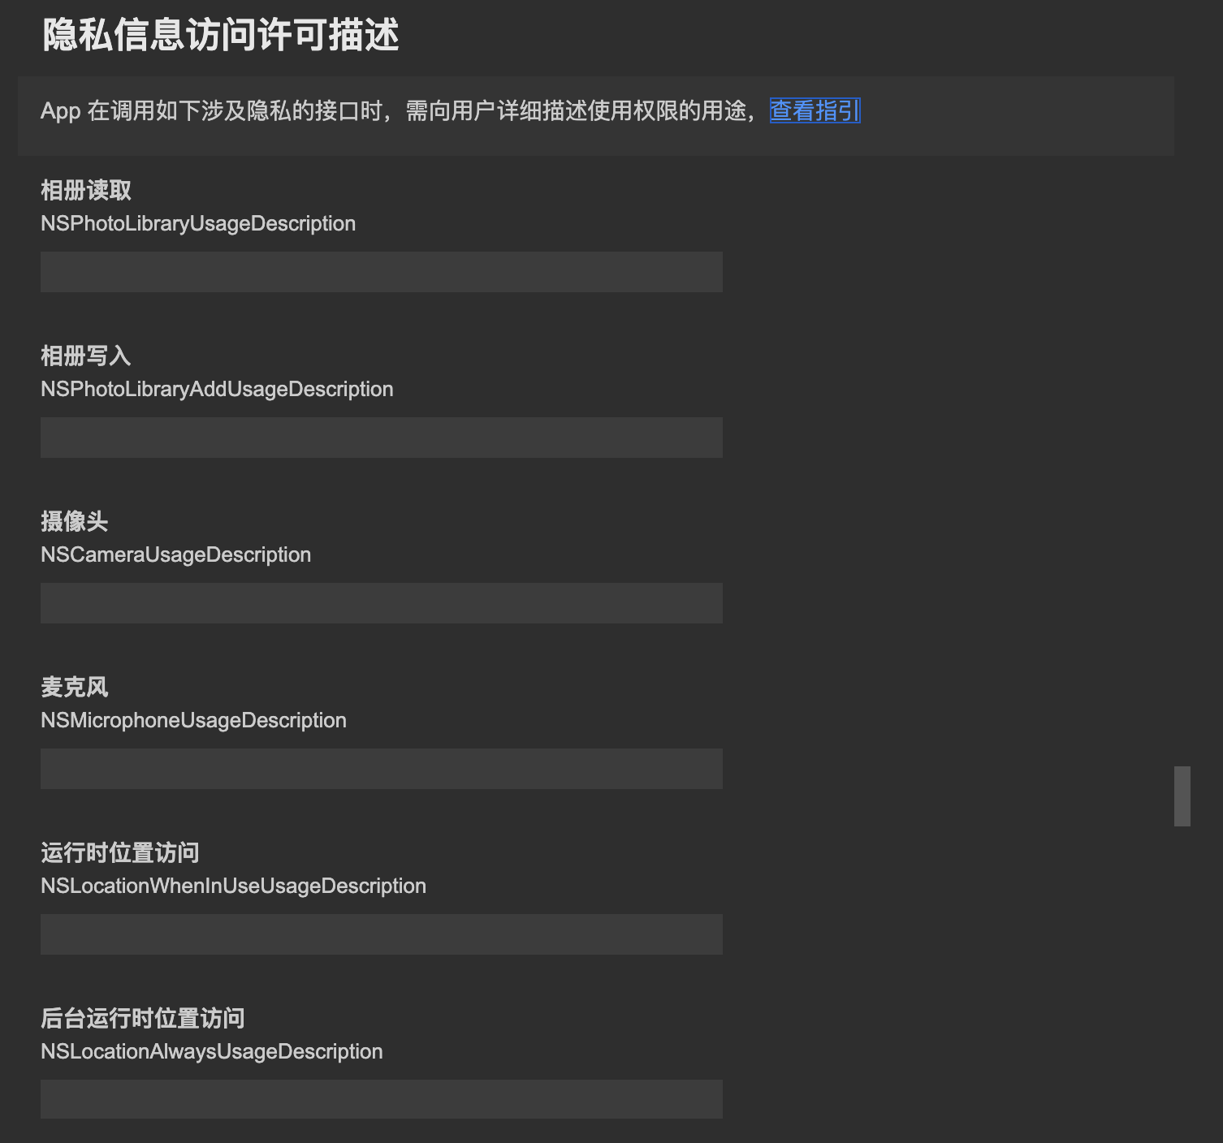This screenshot has width=1223, height=1143.
Task: Click the 后台运行时位置访问 label
Action: (143, 1019)
